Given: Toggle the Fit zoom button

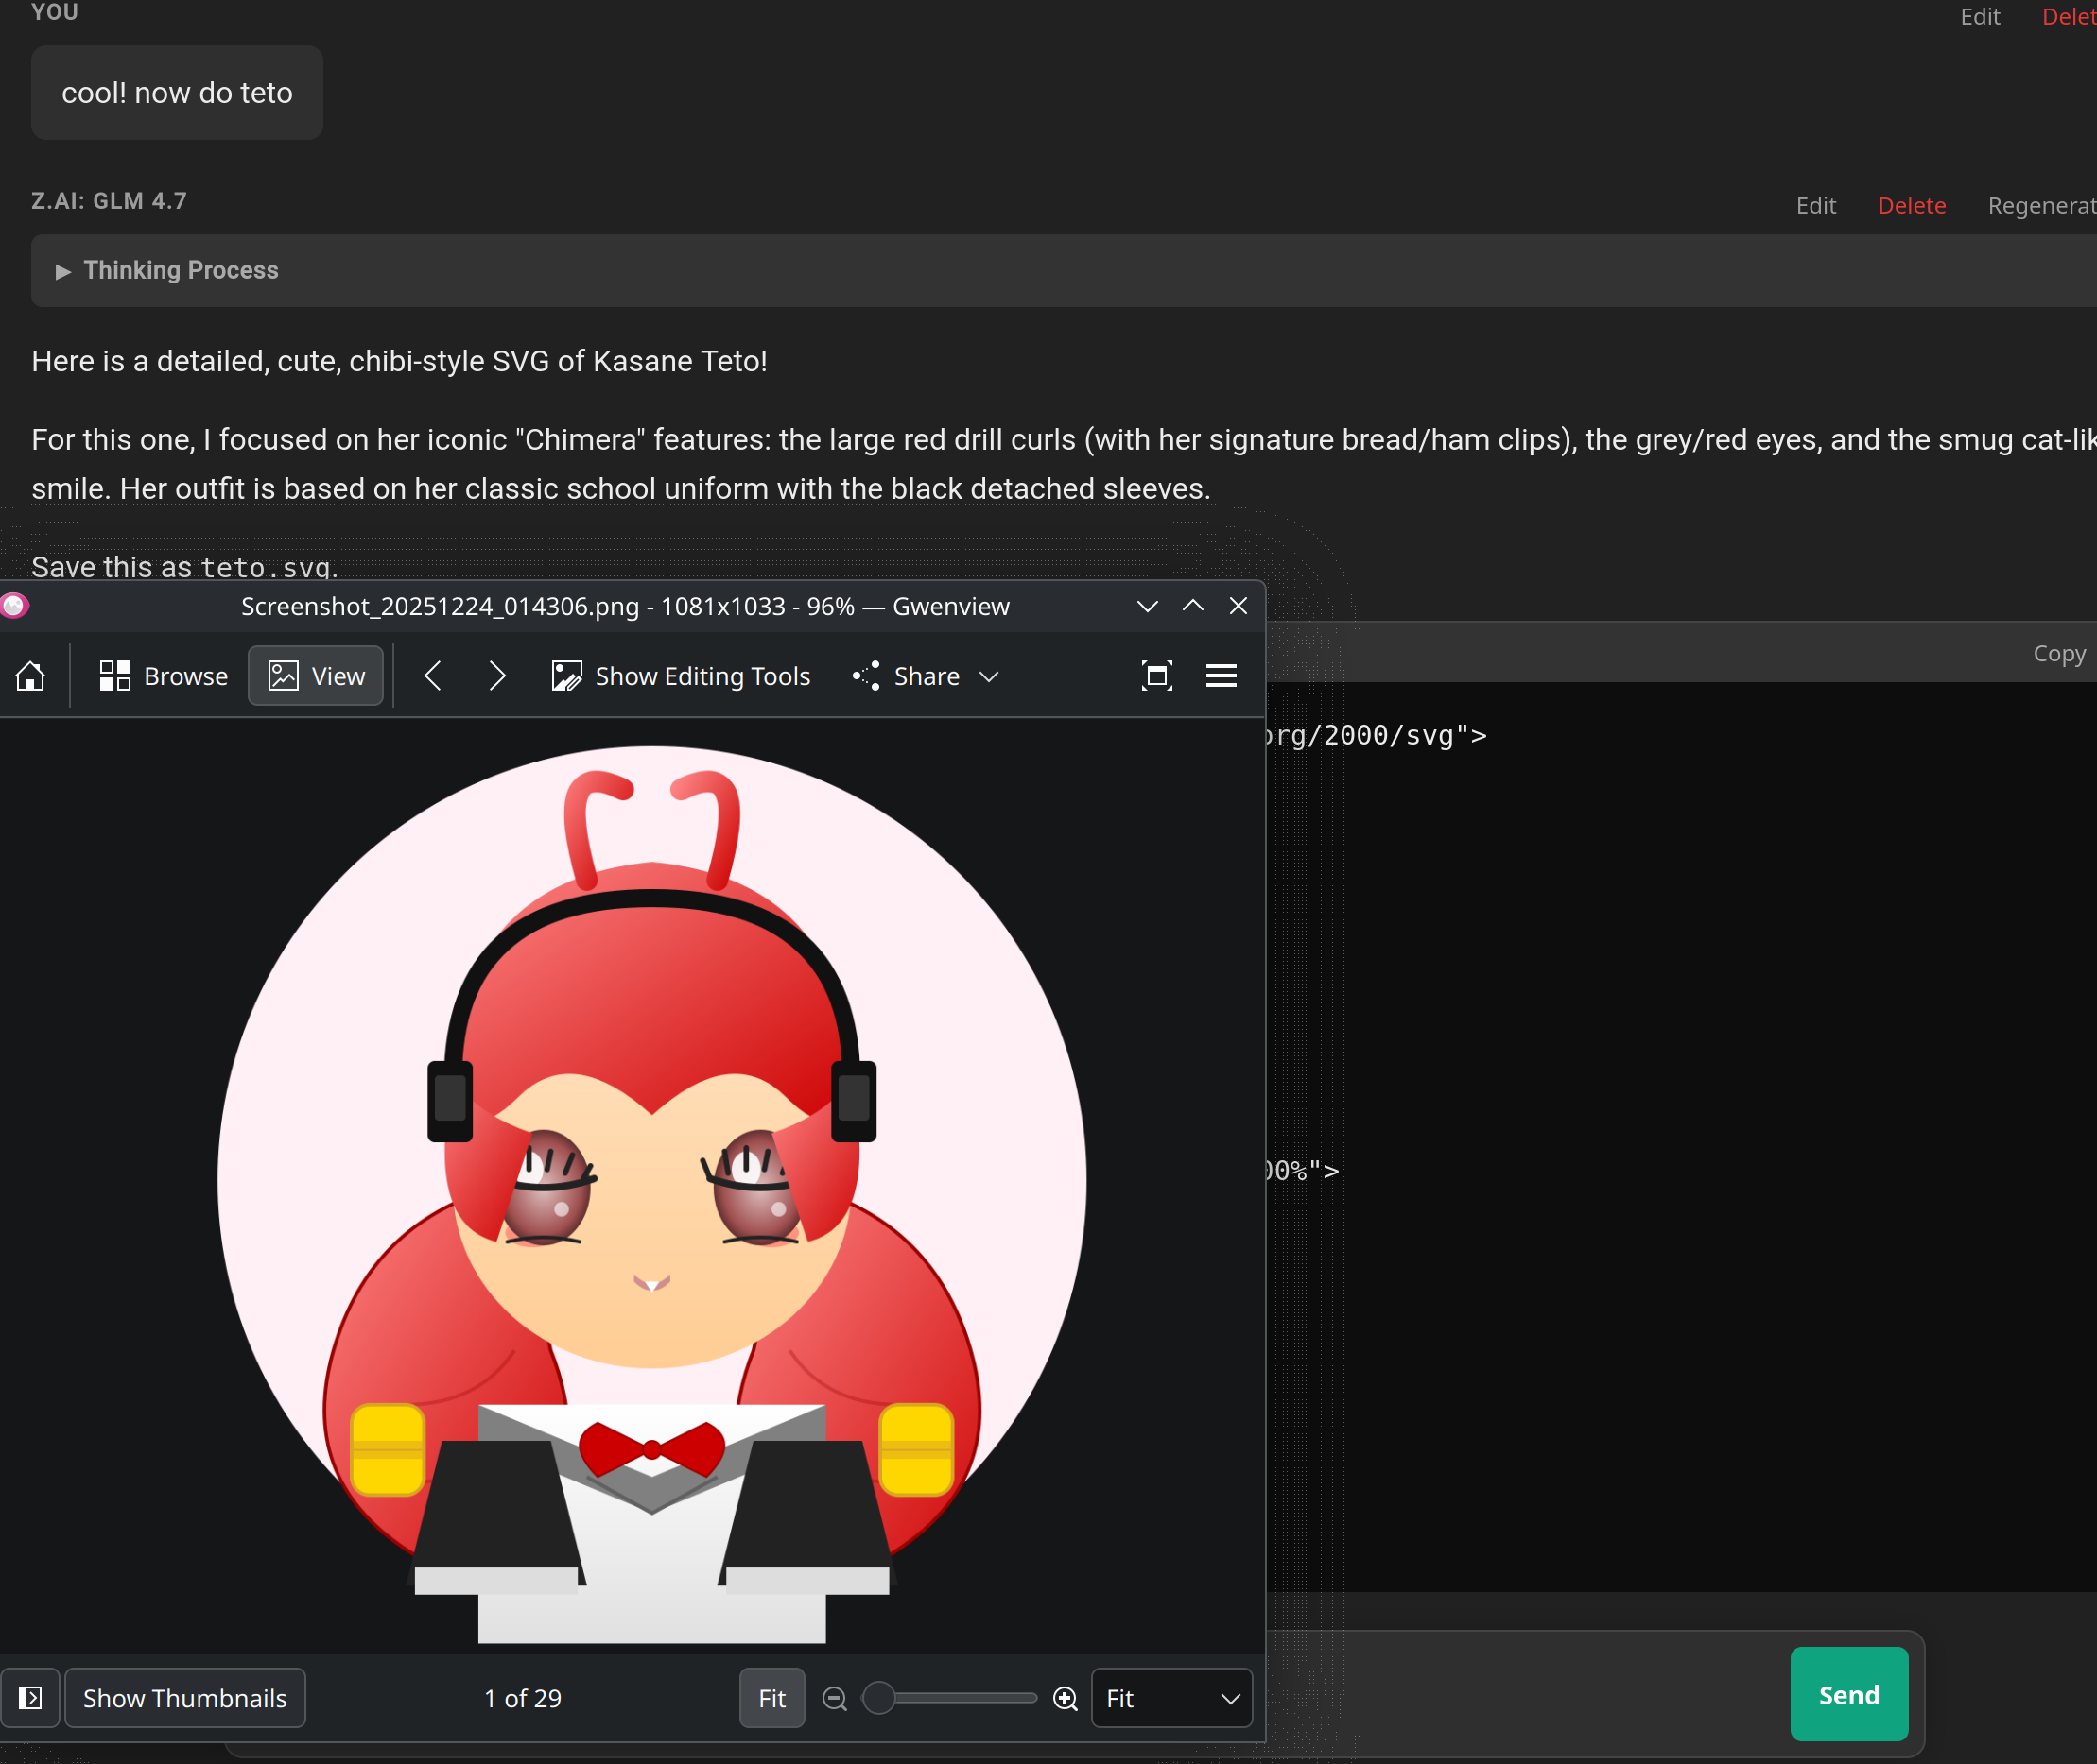Looking at the screenshot, I should tap(771, 1699).
